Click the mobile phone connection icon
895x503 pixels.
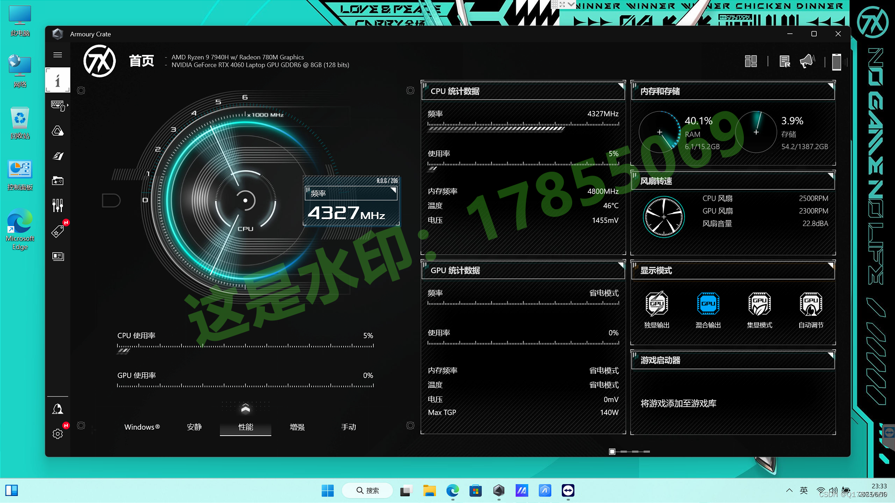point(837,62)
